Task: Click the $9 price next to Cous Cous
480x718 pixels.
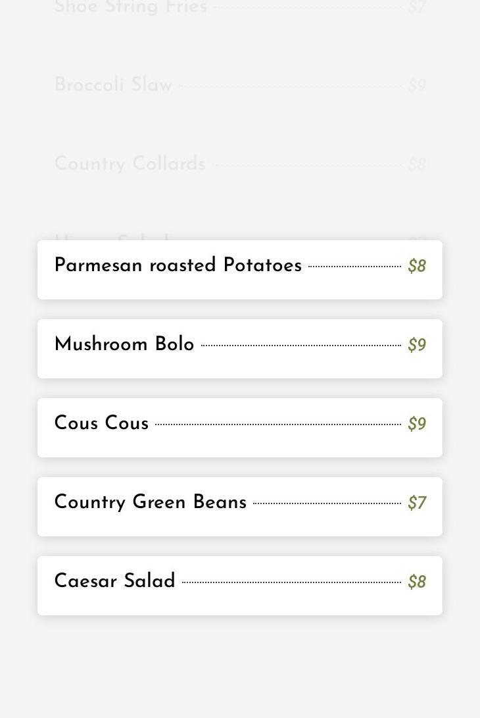Action: 417,424
